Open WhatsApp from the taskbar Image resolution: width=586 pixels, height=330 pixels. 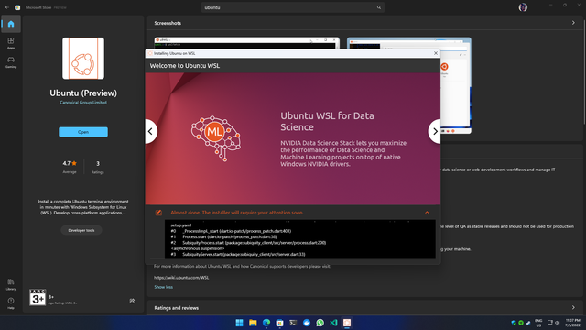click(x=320, y=323)
